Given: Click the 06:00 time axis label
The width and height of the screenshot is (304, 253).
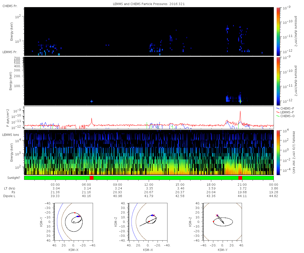Looking at the screenshot, I should [86, 185].
